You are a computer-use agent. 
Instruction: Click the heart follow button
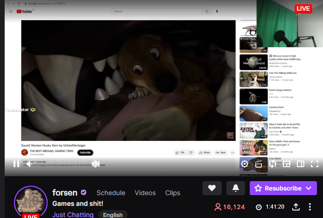point(212,188)
